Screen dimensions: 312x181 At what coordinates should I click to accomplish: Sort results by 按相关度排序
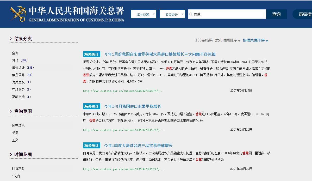pyautogui.click(x=255, y=40)
